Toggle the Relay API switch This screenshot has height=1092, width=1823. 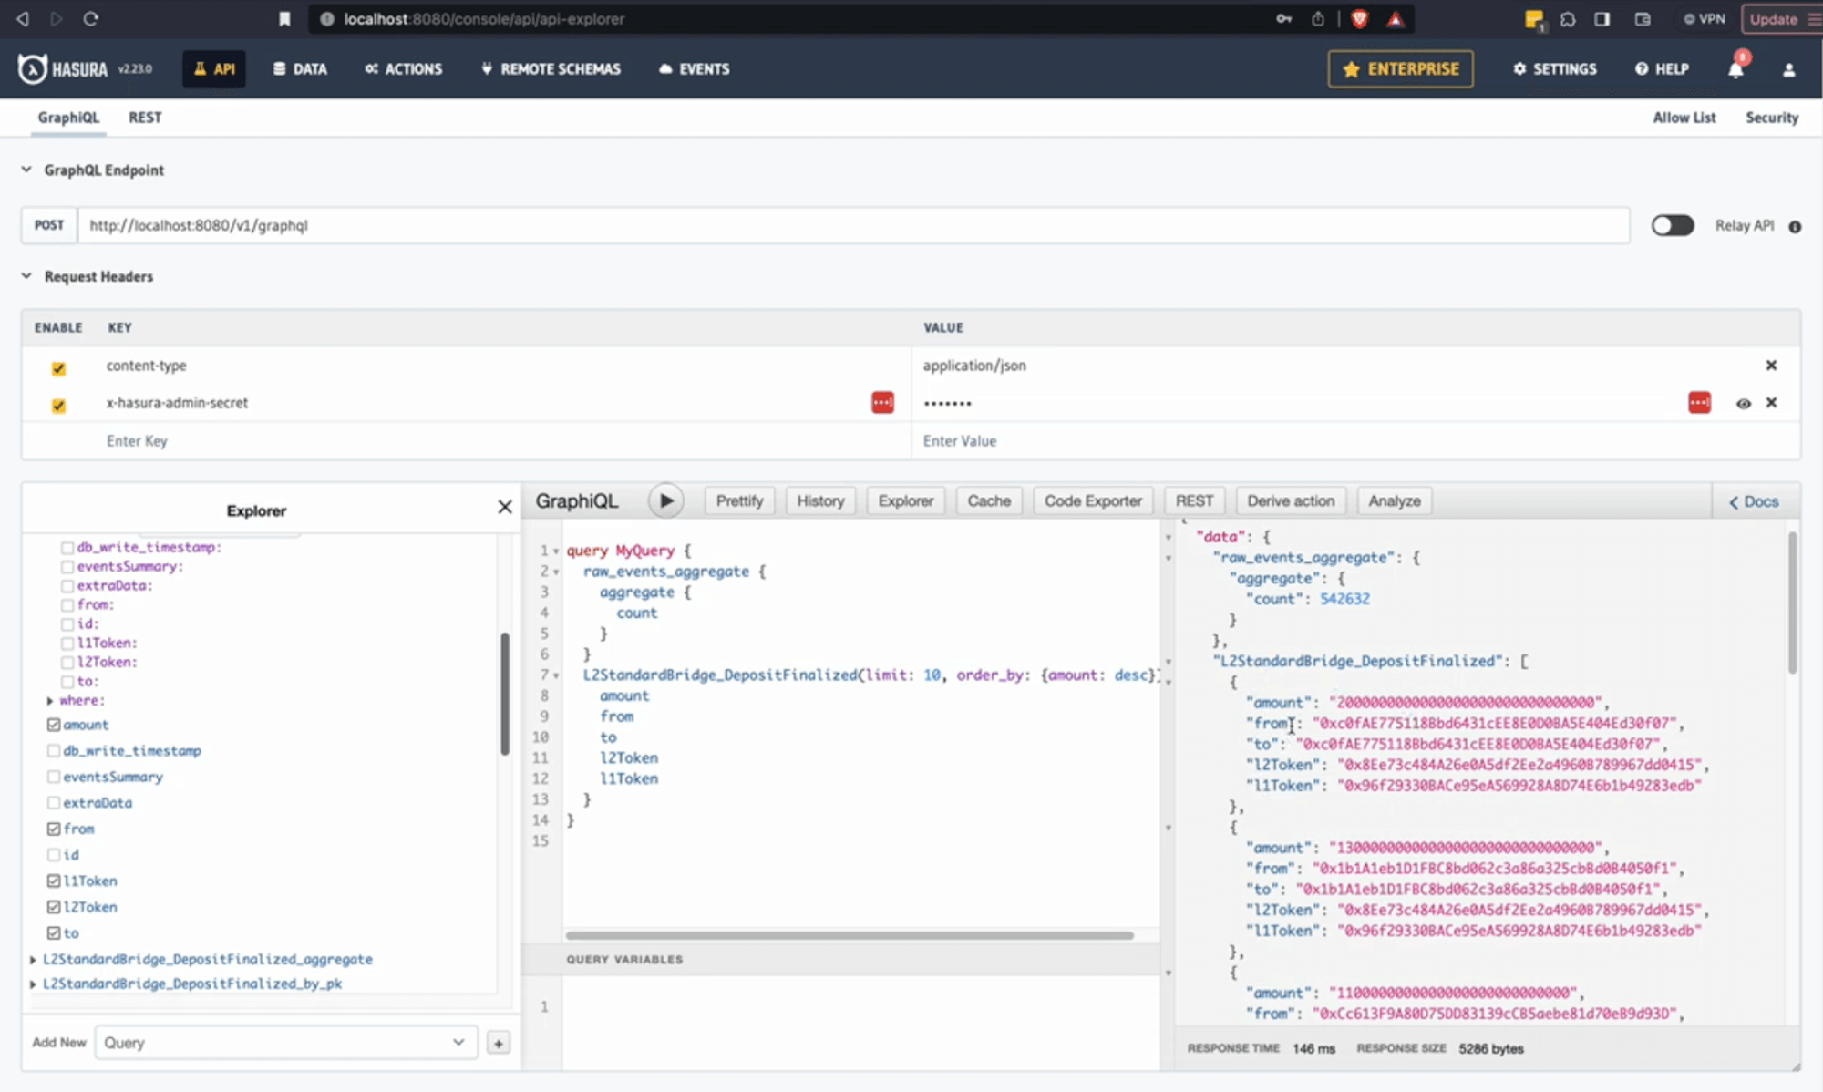click(1672, 225)
